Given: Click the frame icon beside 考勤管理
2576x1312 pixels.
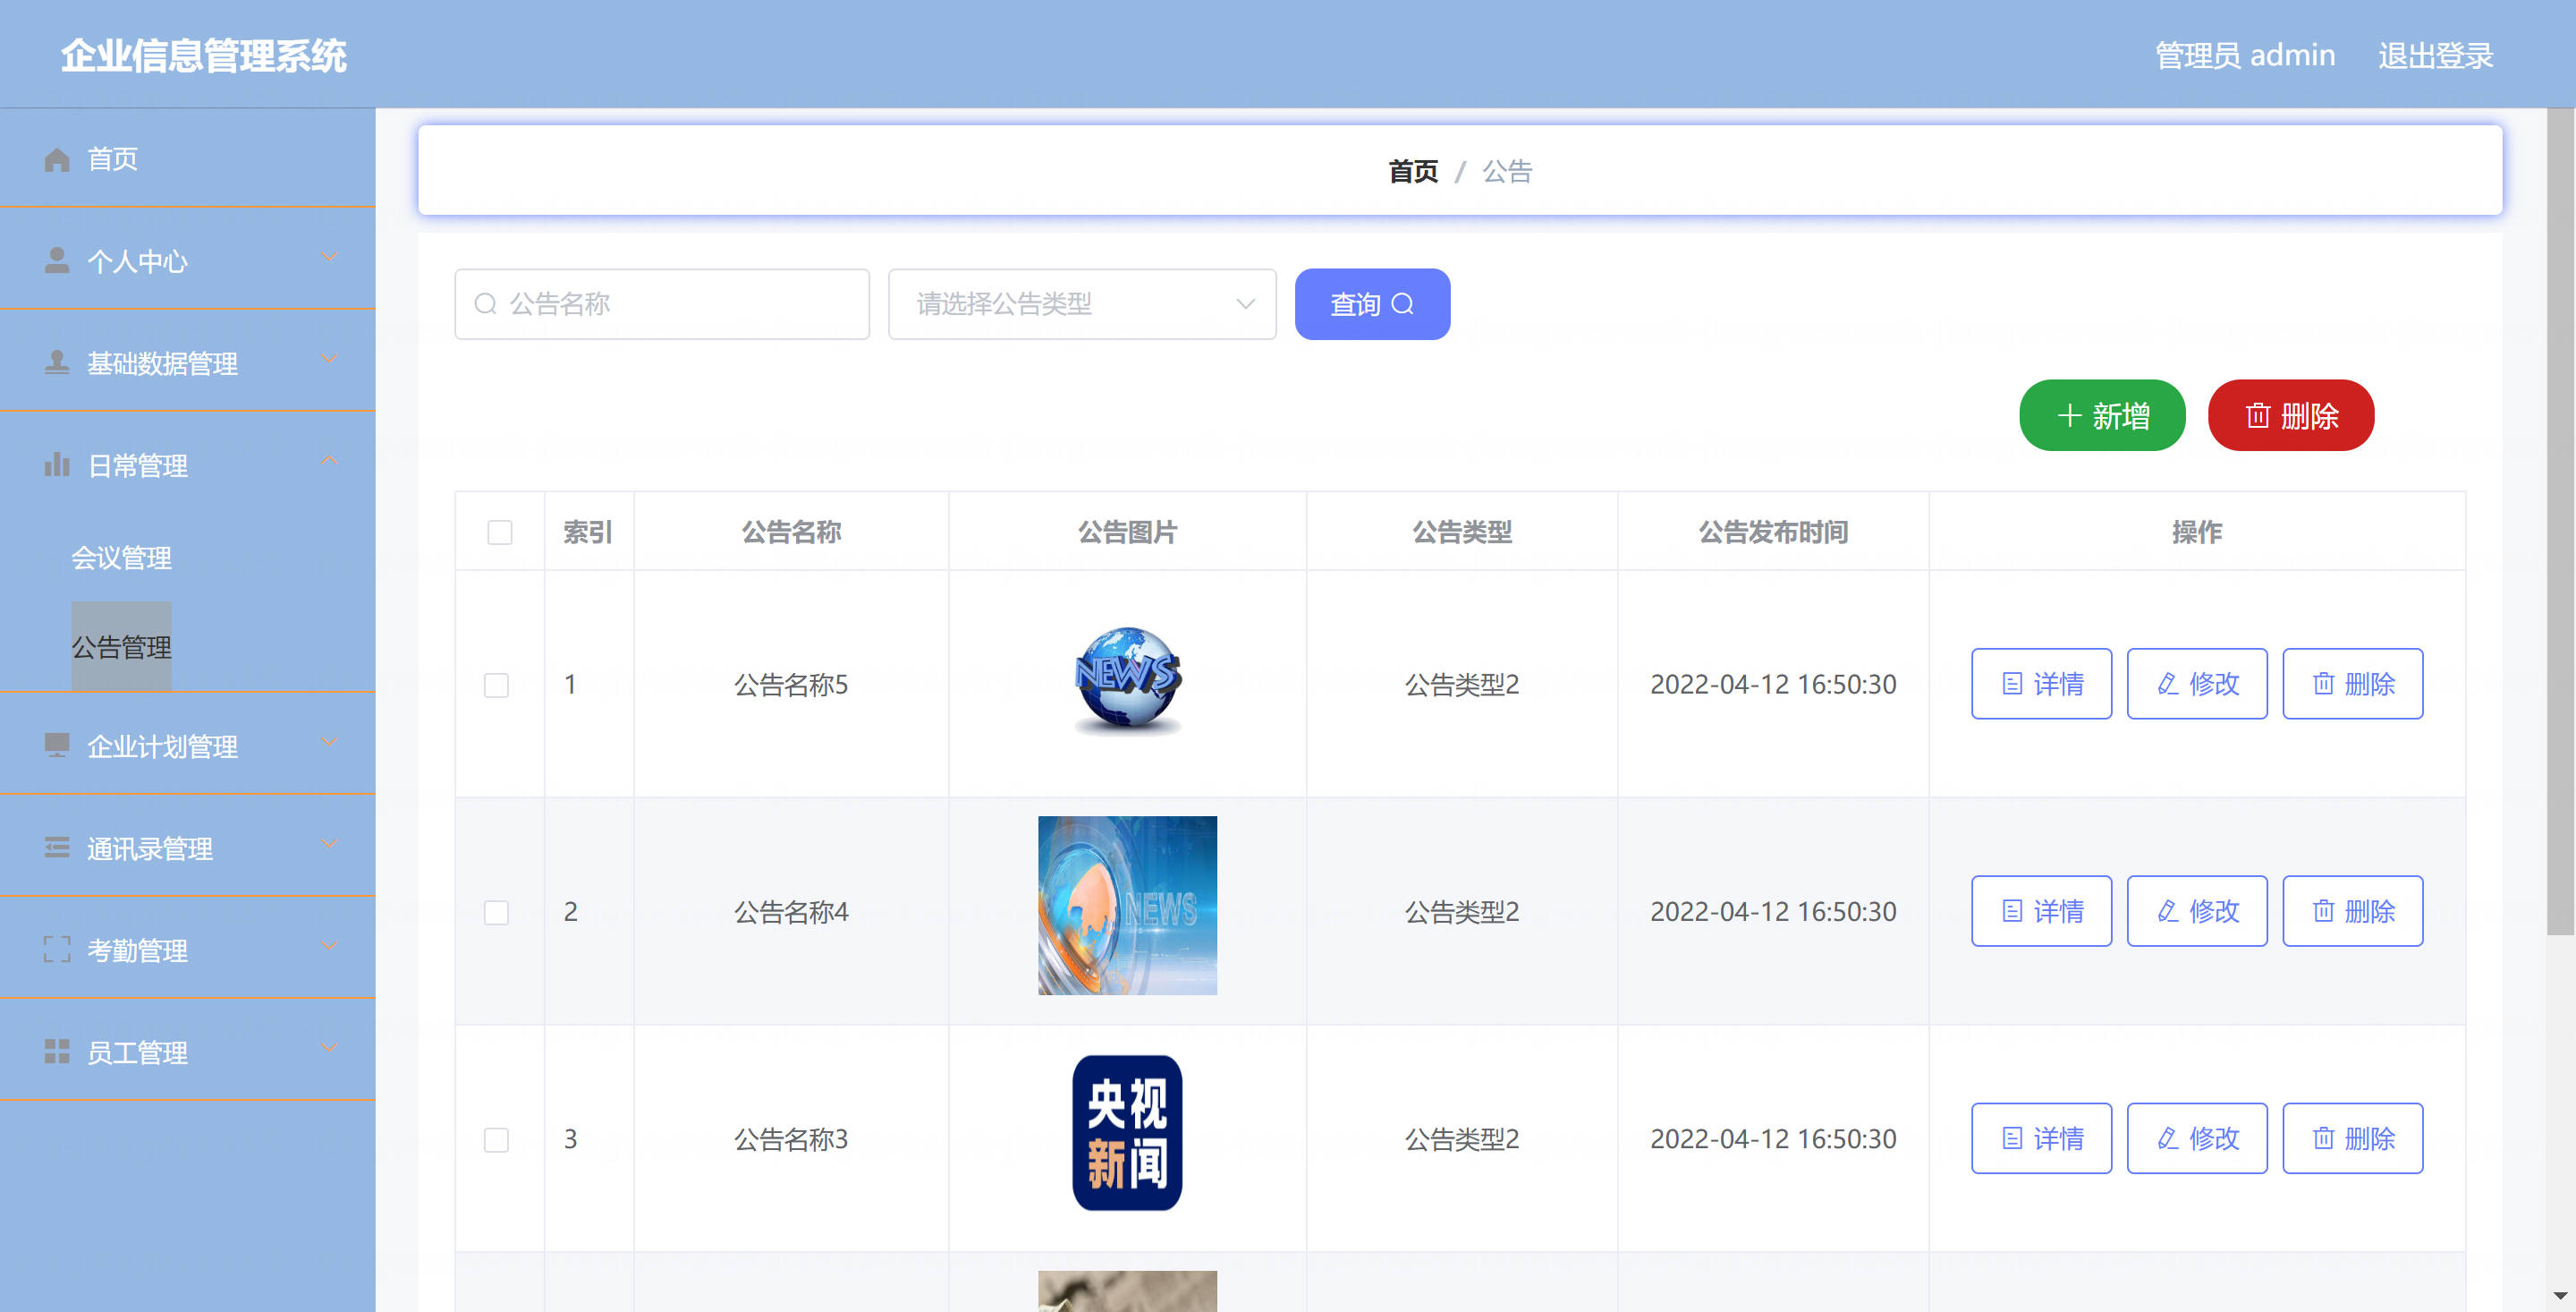Looking at the screenshot, I should pyautogui.click(x=57, y=950).
